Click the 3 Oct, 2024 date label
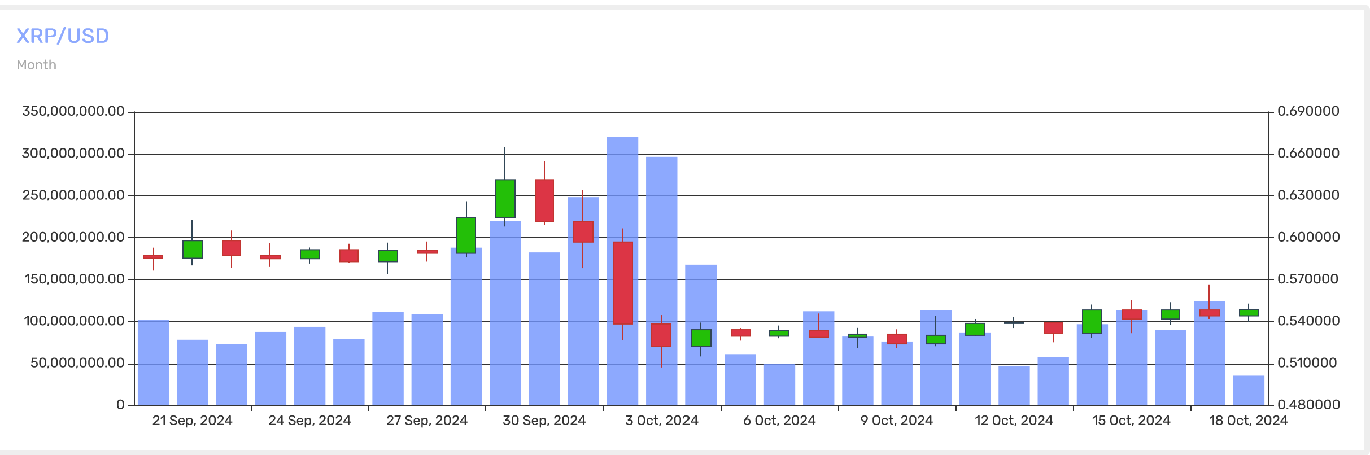The height and width of the screenshot is (455, 1370). pos(662,421)
